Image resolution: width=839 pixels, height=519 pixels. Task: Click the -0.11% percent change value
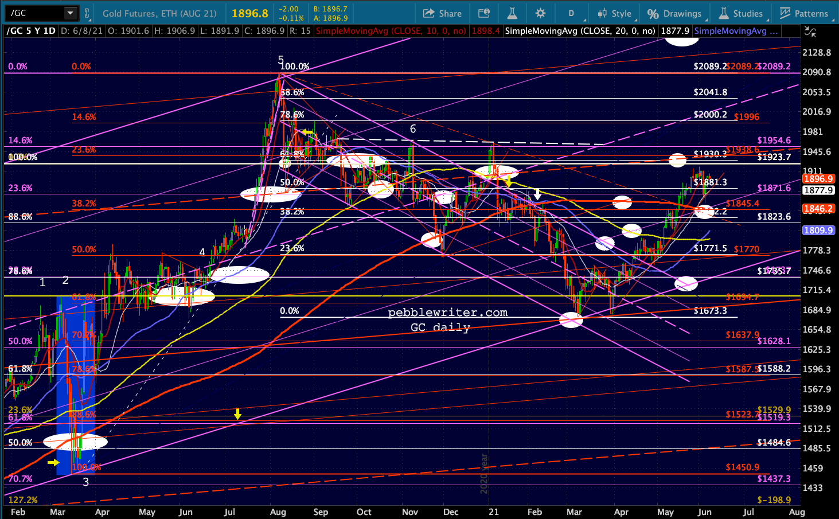click(x=292, y=18)
